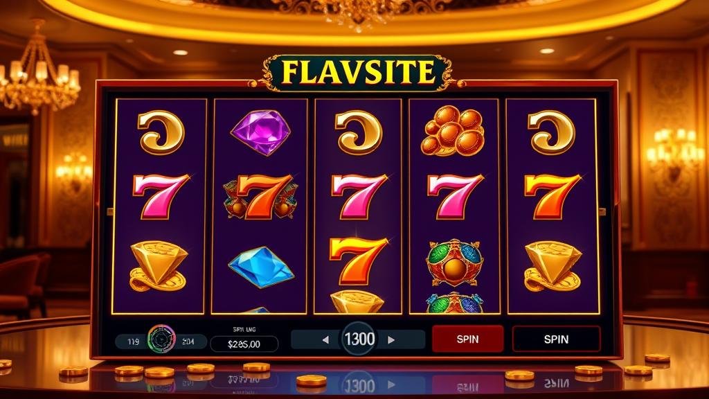This screenshot has width=709, height=399.
Task: Decrease the bet with the left arrow
Action: click(x=325, y=339)
